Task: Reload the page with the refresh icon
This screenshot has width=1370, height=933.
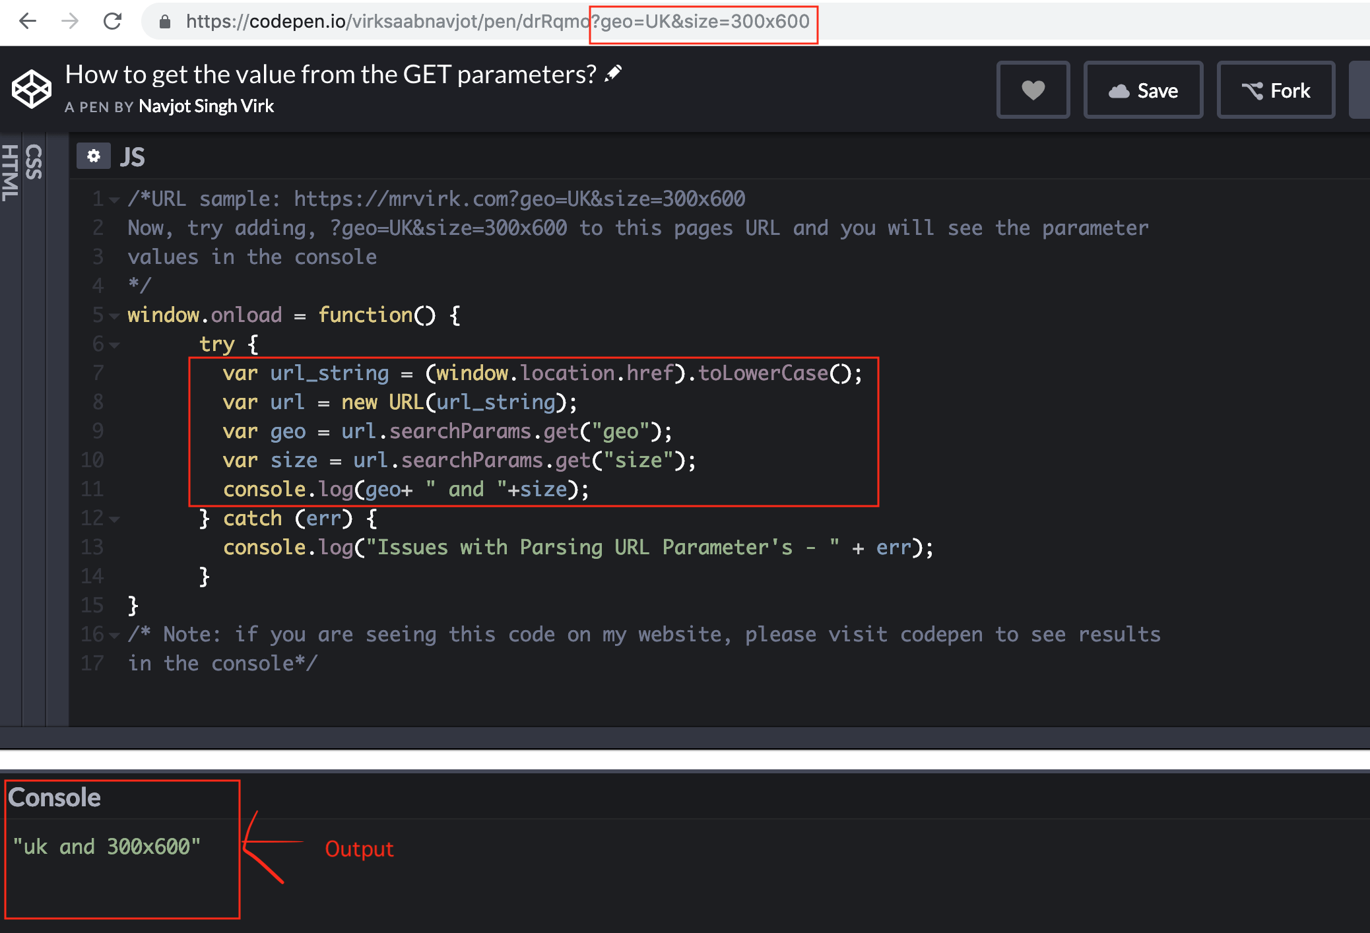Action: (114, 22)
